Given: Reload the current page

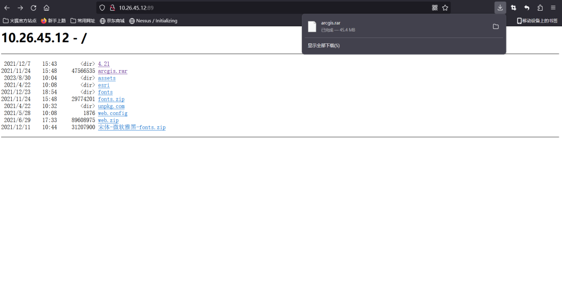Looking at the screenshot, I should coord(33,7).
